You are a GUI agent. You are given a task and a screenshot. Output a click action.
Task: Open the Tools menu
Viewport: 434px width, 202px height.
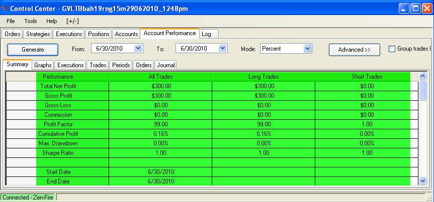coord(31,21)
